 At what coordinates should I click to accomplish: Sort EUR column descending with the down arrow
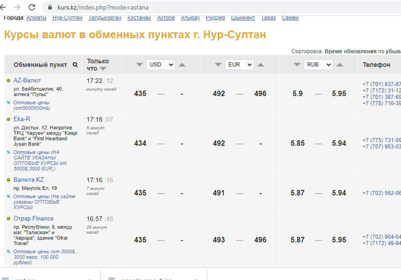coord(218,64)
